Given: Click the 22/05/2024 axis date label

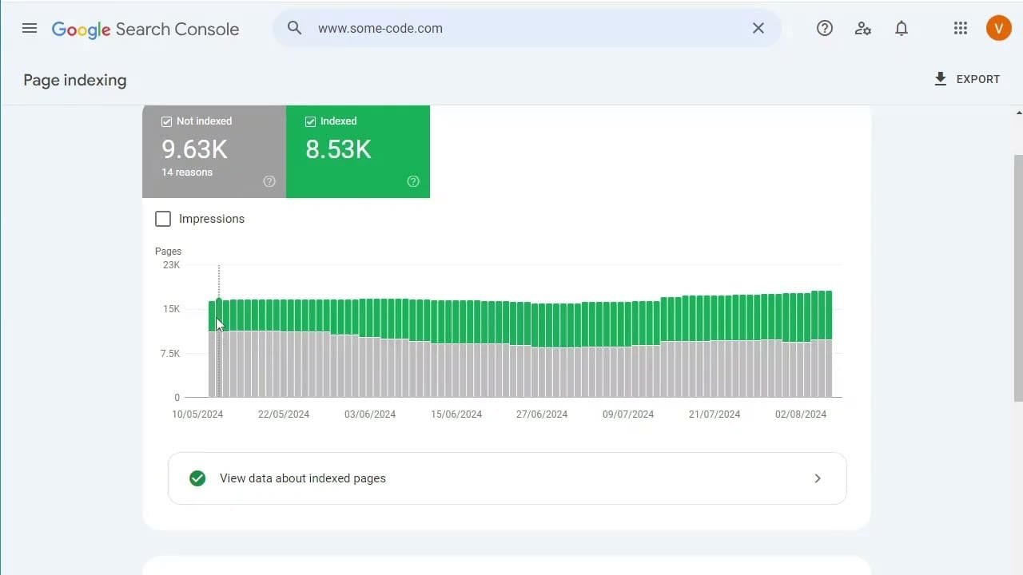Looking at the screenshot, I should point(284,414).
